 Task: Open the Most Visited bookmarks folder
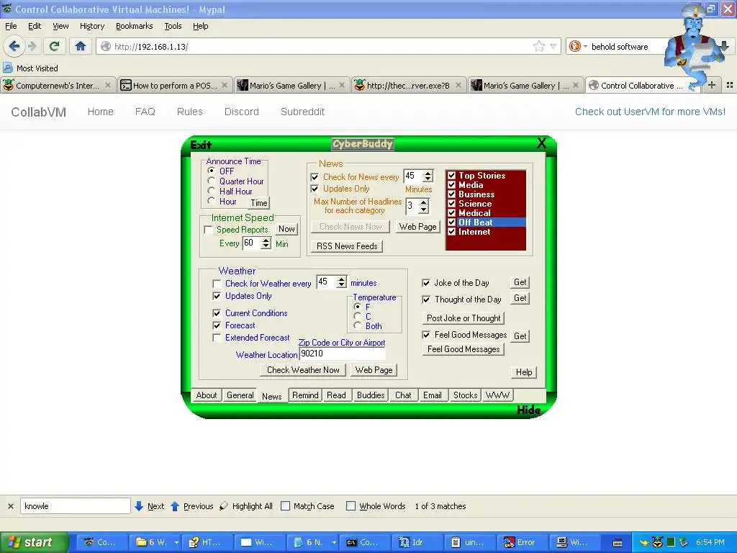31,68
